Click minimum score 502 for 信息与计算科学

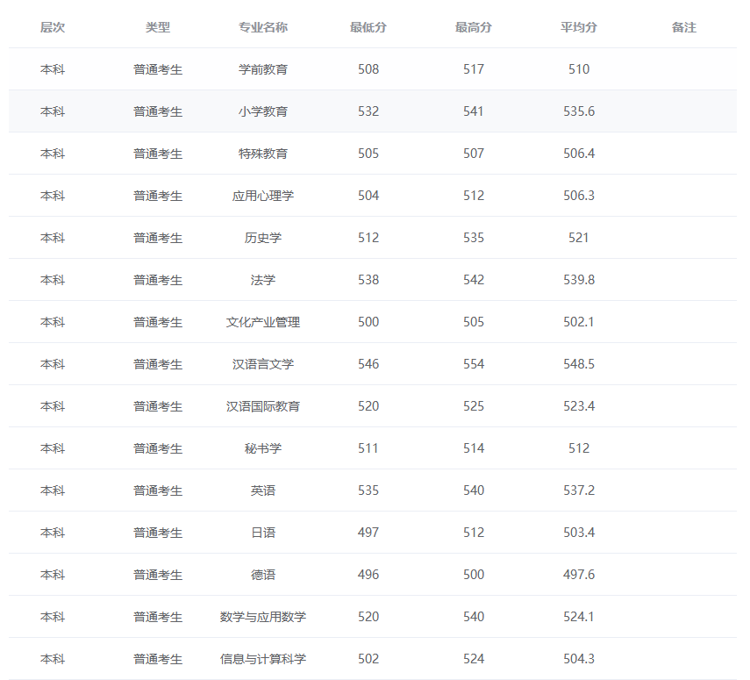coord(368,659)
